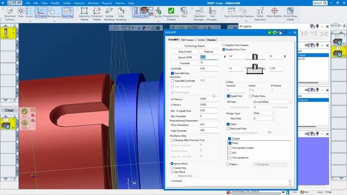
Task: Open the File menu
Action: (x=28, y=3)
